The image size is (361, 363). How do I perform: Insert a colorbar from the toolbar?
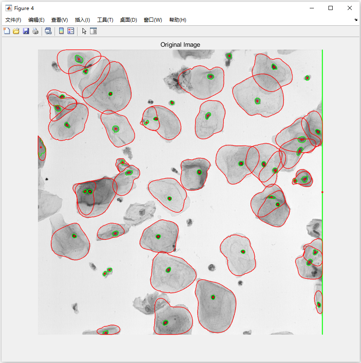pyautogui.click(x=61, y=31)
